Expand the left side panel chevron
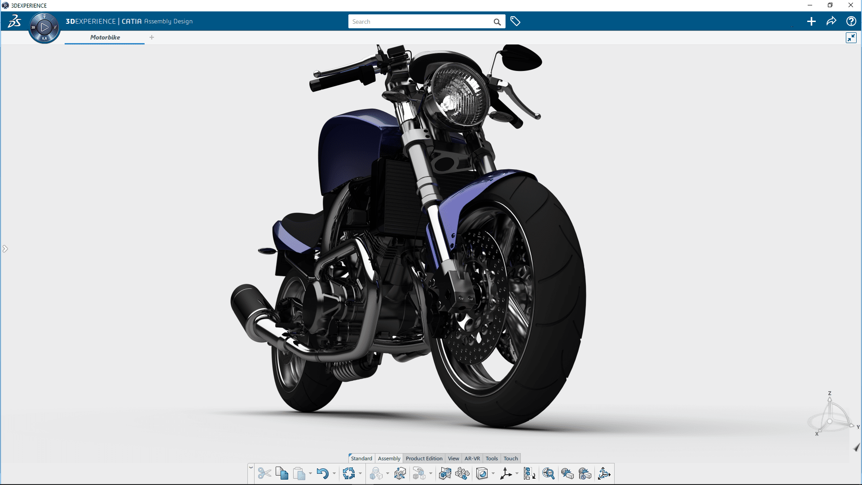This screenshot has height=485, width=862. [x=5, y=249]
